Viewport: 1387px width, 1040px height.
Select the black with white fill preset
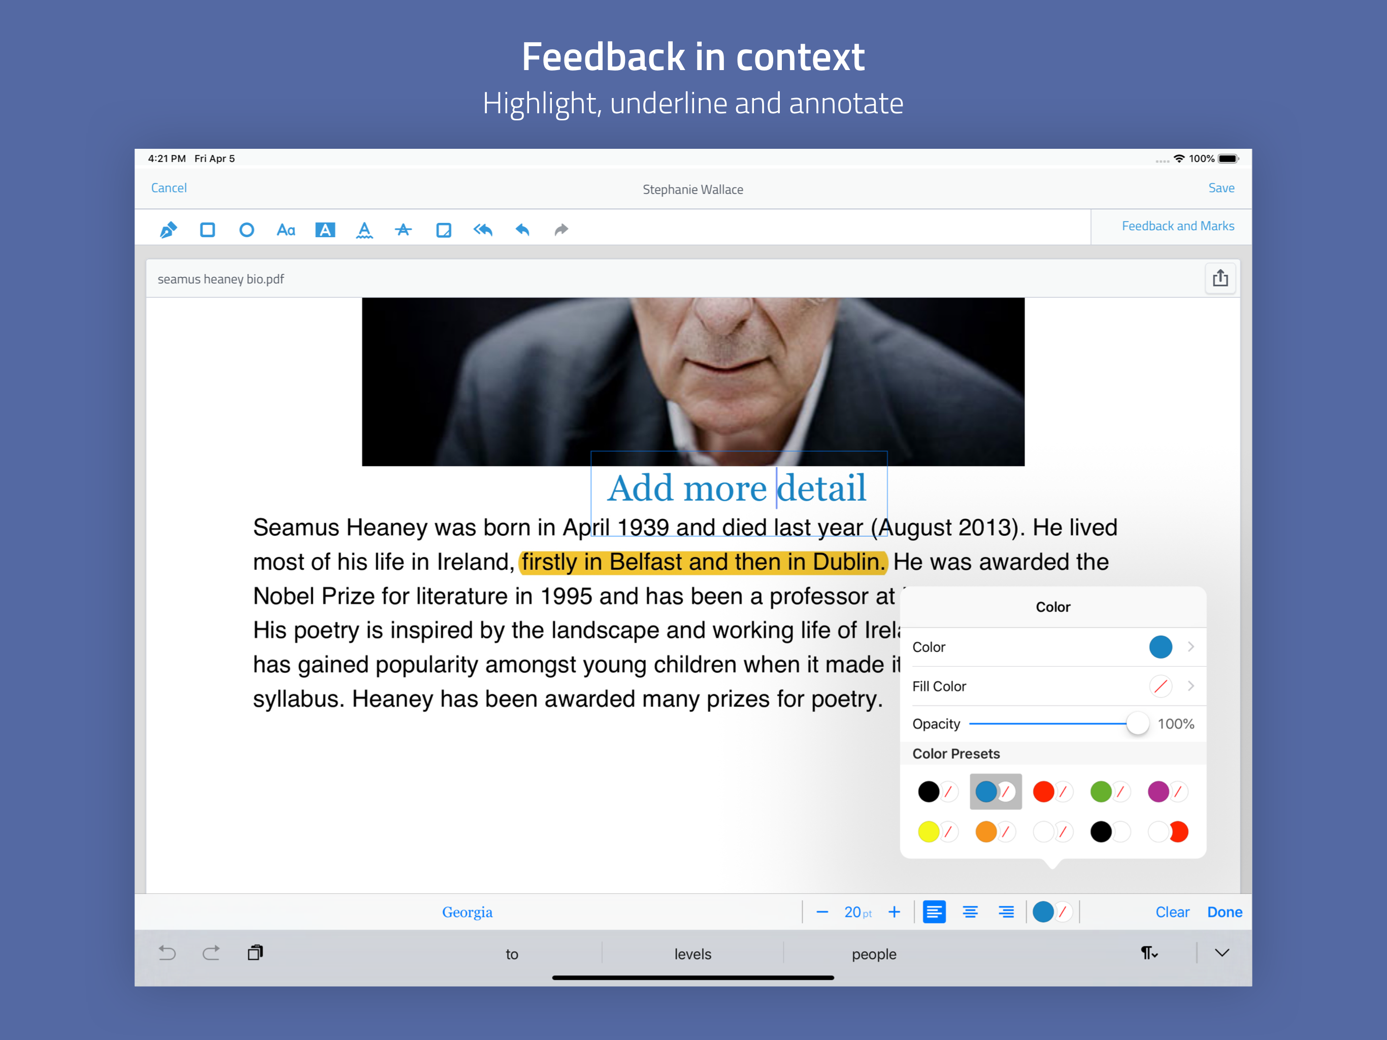(x=1110, y=832)
